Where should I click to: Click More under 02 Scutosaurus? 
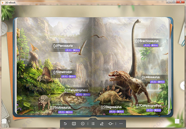[x=69, y=112]
